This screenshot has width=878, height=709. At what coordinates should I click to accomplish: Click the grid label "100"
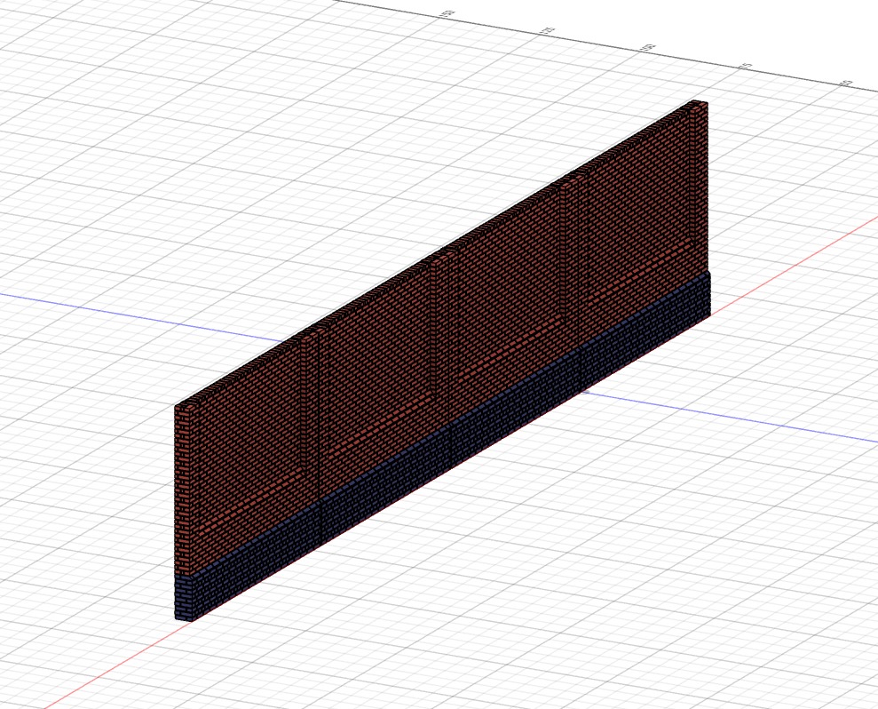click(x=648, y=48)
